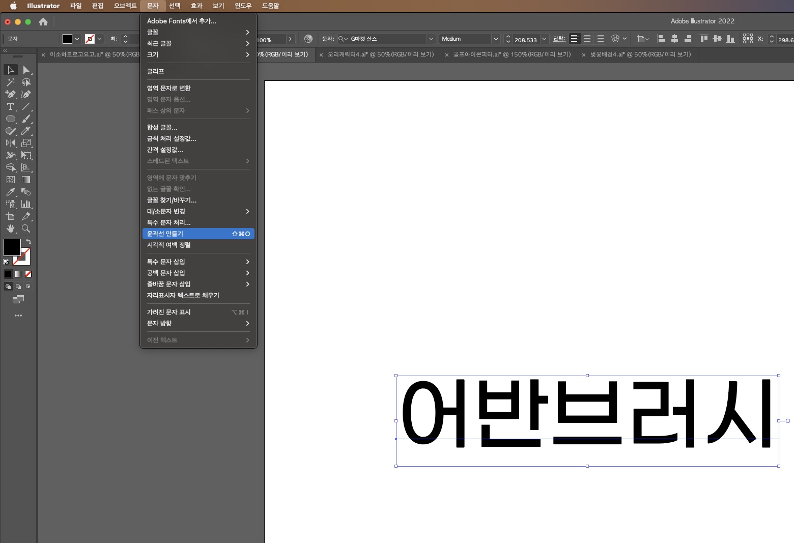Choose 글꼴 찾기/바꾸기 menu item
Viewport: 794px width, 543px height.
tap(198, 200)
